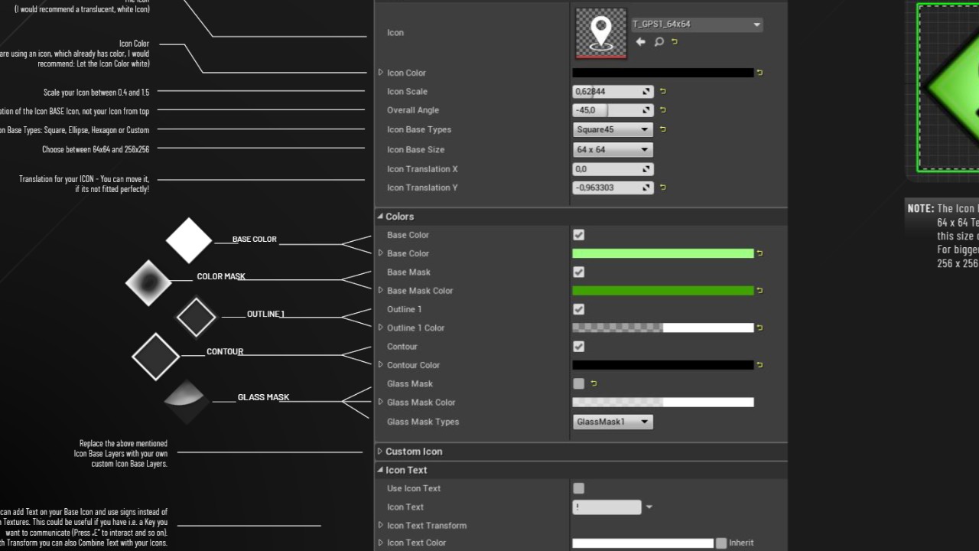Expand the Icon Text Transform property
The image size is (979, 551).
click(381, 526)
